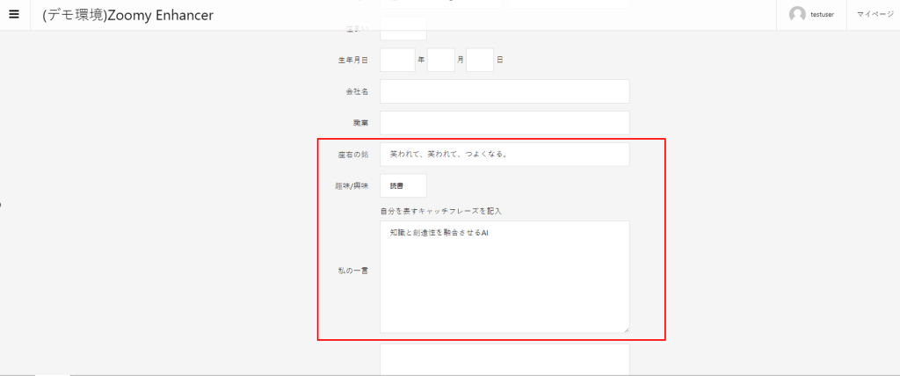Focus the 会社名 text field
This screenshot has height=376, width=900.
[504, 91]
